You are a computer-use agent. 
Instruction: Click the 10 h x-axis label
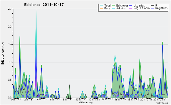pyautogui.click(x=78, y=100)
